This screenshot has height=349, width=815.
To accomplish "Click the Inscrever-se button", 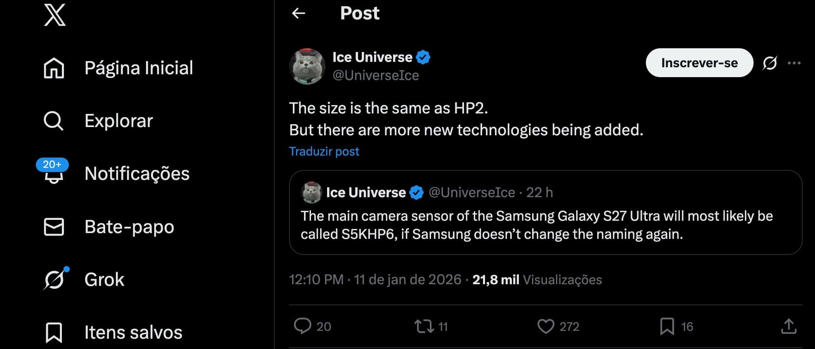I will (x=699, y=63).
